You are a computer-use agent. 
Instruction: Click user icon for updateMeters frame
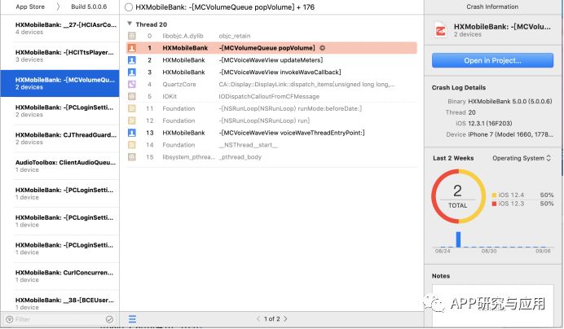coord(132,60)
